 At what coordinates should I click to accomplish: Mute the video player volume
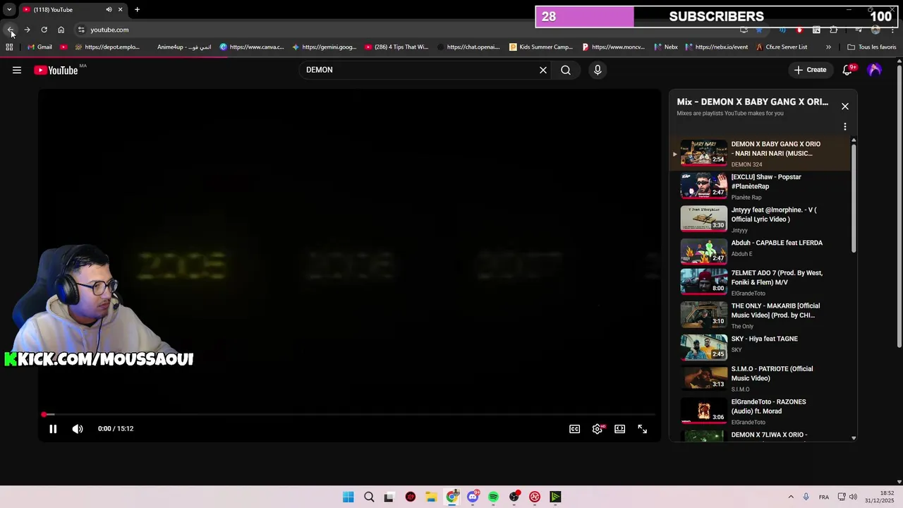point(78,429)
